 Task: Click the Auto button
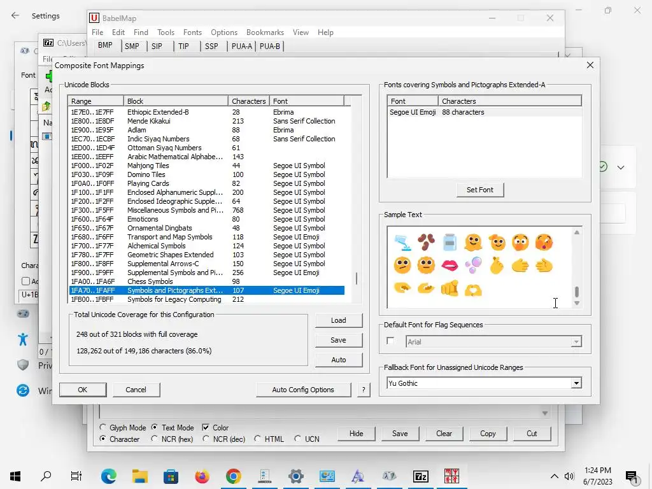pos(339,360)
